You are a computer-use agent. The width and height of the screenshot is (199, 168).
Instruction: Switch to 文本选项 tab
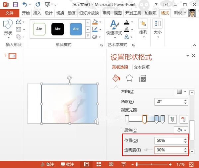pyautogui.click(x=142, y=67)
